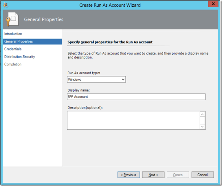
Task: Click the Display name text field
Action: (x=136, y=97)
